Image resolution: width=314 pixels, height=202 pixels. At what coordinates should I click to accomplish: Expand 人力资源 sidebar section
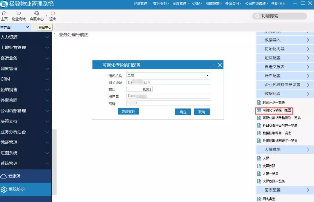pyautogui.click(x=26, y=37)
